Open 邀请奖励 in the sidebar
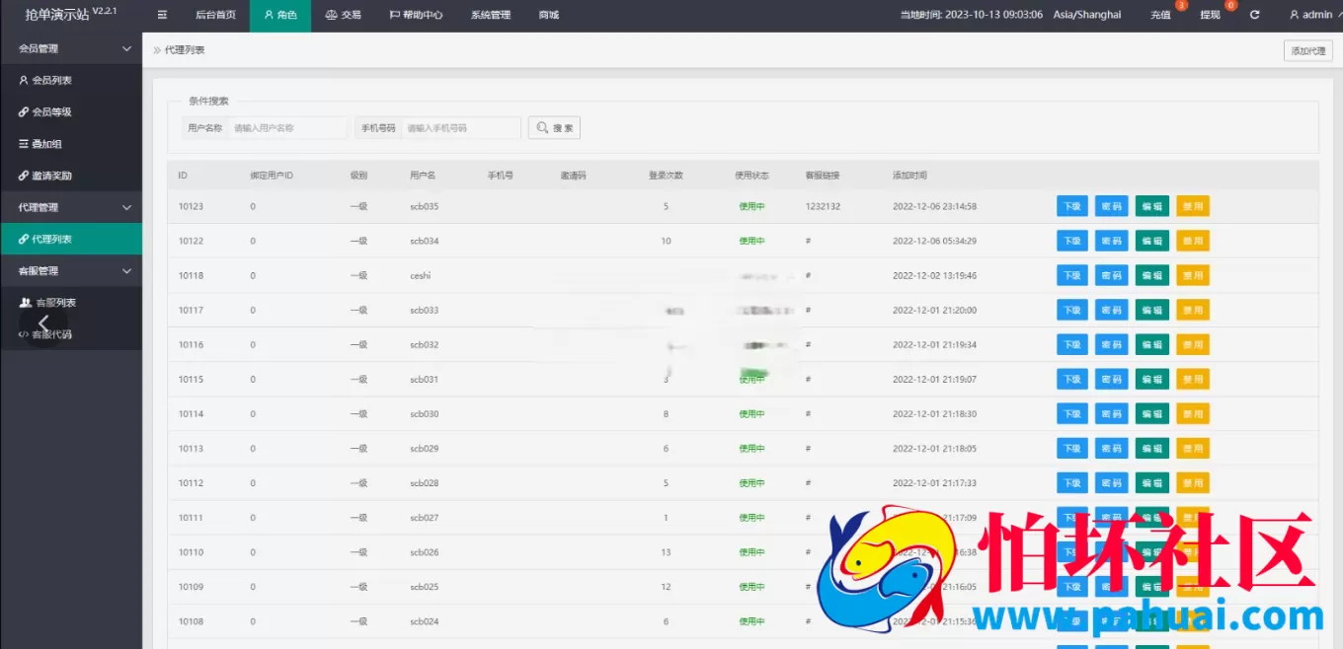 [51, 176]
